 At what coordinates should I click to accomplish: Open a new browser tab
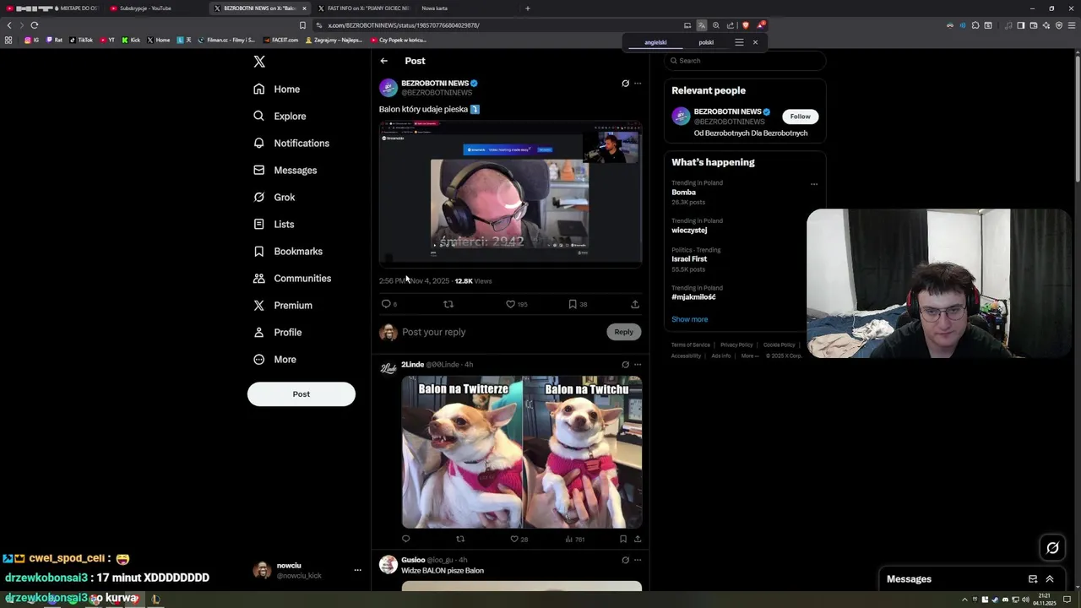coord(528,8)
